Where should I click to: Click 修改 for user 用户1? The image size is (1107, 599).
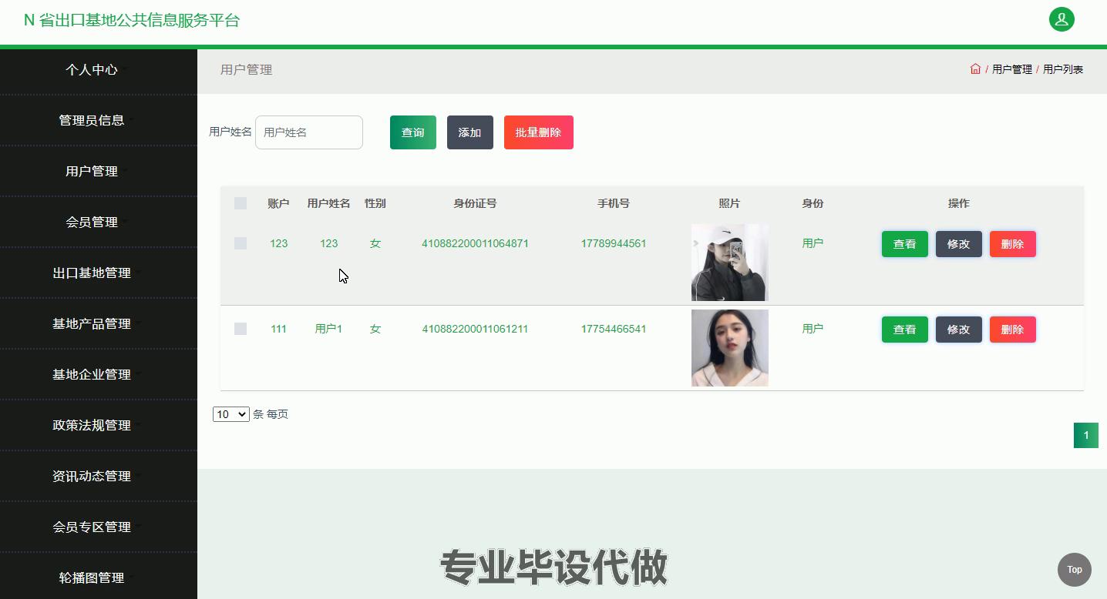(x=959, y=330)
